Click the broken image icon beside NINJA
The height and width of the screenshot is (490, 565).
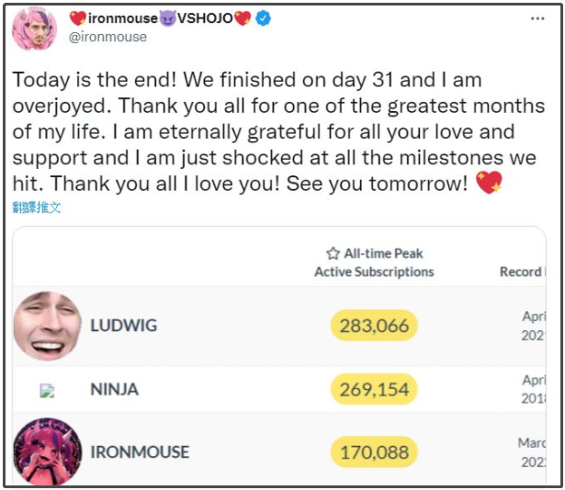pyautogui.click(x=47, y=390)
